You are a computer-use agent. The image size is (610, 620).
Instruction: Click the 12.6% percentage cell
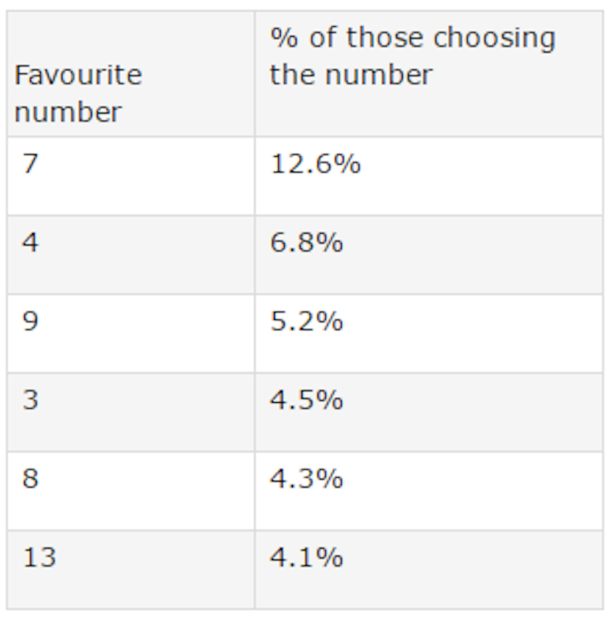pyautogui.click(x=315, y=165)
